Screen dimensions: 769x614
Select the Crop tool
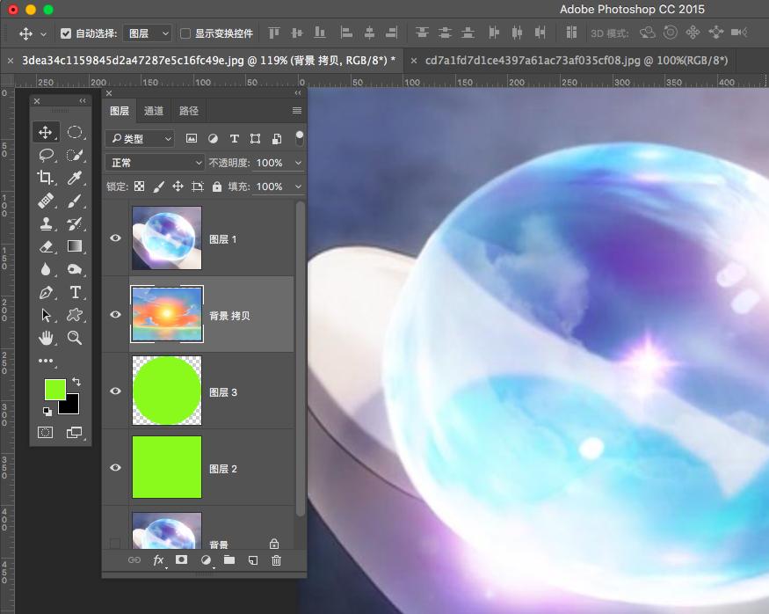click(x=46, y=178)
